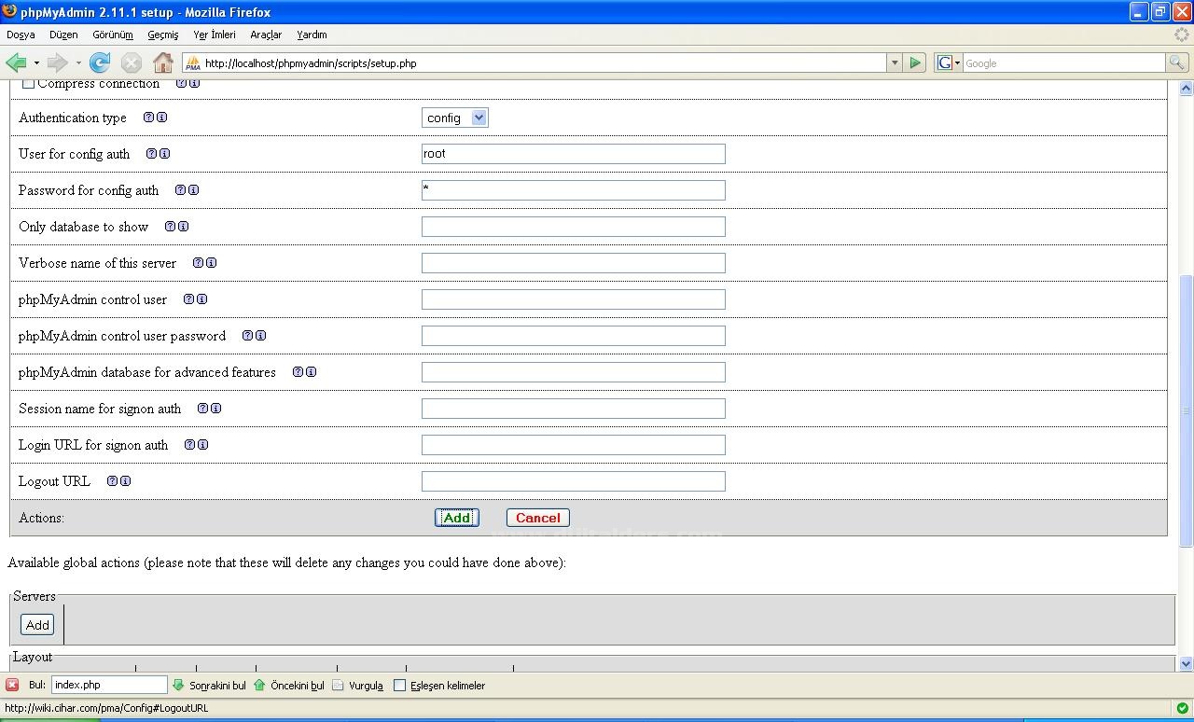Open documentation icon for Logout URL
Image resolution: width=1194 pixels, height=722 pixels.
(x=112, y=480)
